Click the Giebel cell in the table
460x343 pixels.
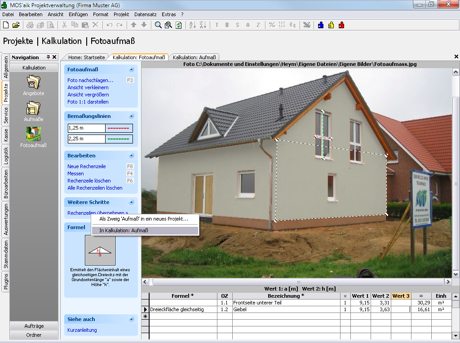point(286,310)
